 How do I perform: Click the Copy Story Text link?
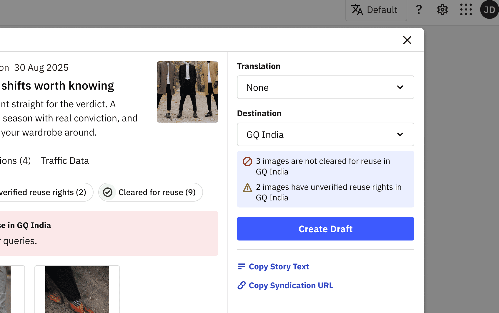[x=273, y=266]
